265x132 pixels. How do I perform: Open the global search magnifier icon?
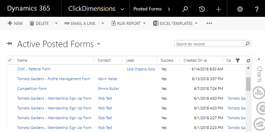click(185, 9)
